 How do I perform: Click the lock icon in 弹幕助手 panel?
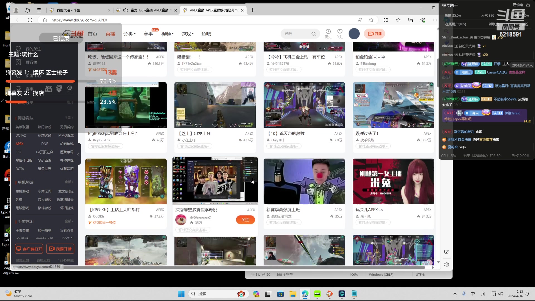click(x=528, y=5)
